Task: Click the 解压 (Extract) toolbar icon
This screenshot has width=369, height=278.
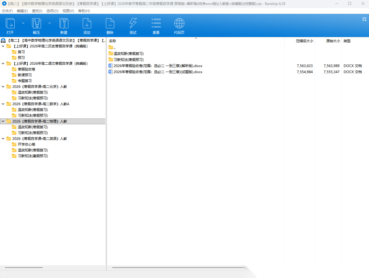Action: [x=37, y=24]
